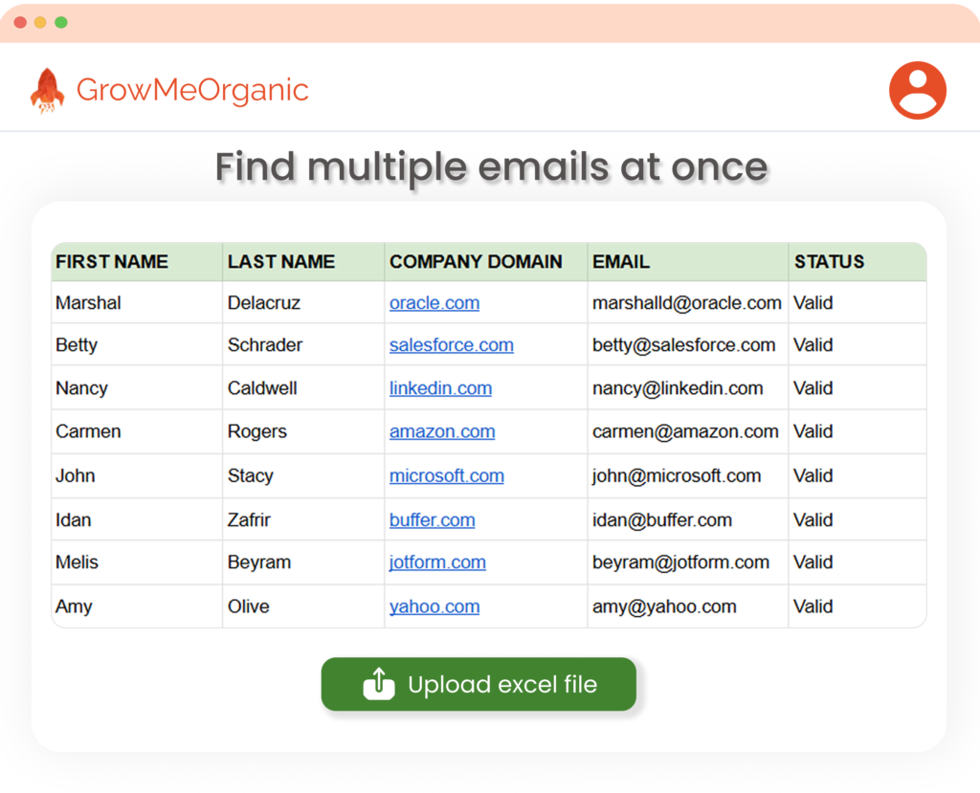This screenshot has width=980, height=793.
Task: Select the email john@microsoft.com
Action: [x=677, y=475]
